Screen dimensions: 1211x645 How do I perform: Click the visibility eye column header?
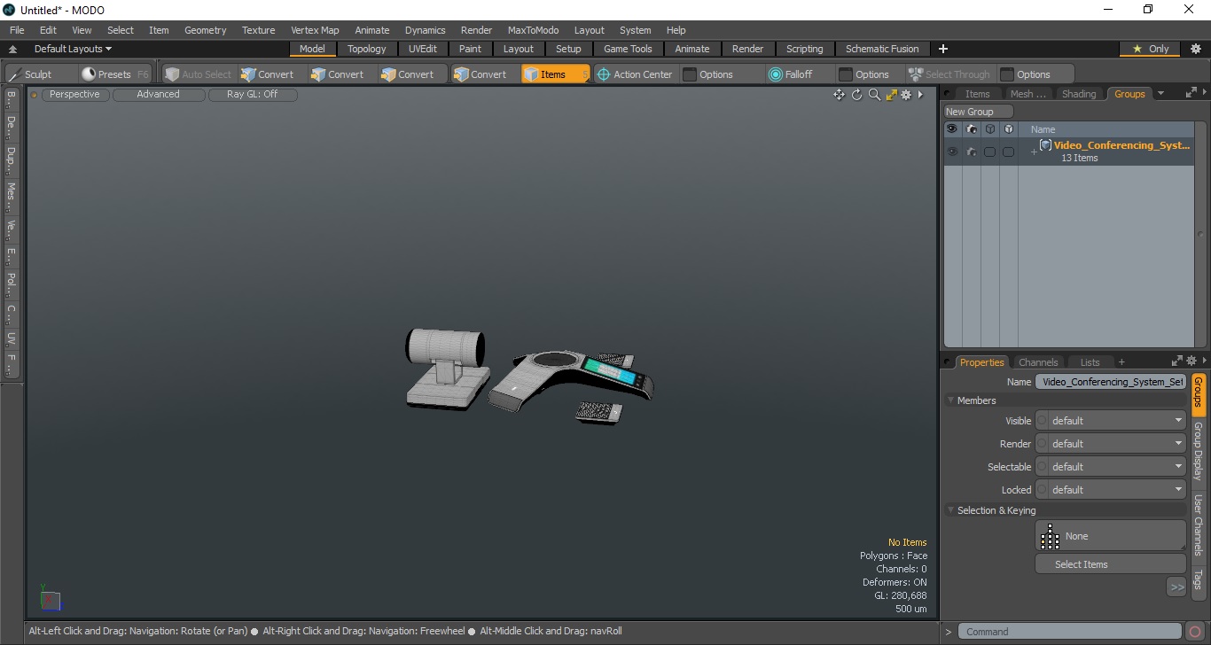952,129
